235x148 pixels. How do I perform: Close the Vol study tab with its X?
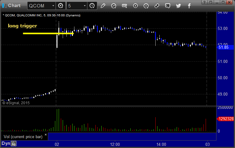click(x=46, y=134)
